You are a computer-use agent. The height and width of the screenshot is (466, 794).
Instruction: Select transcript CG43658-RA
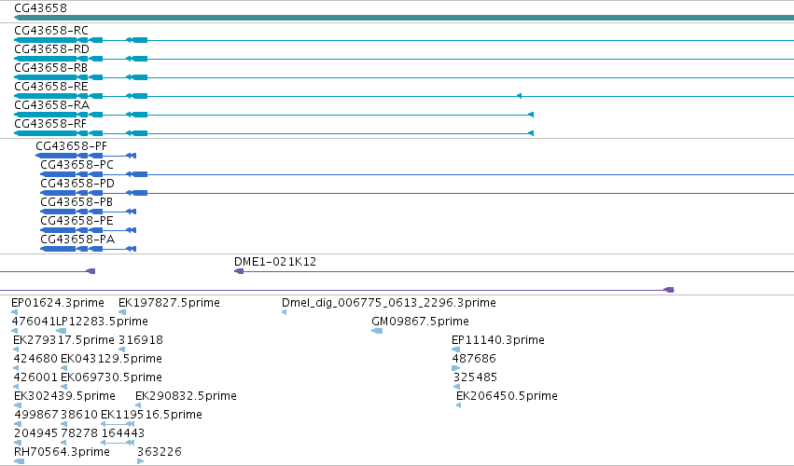pyautogui.click(x=51, y=105)
